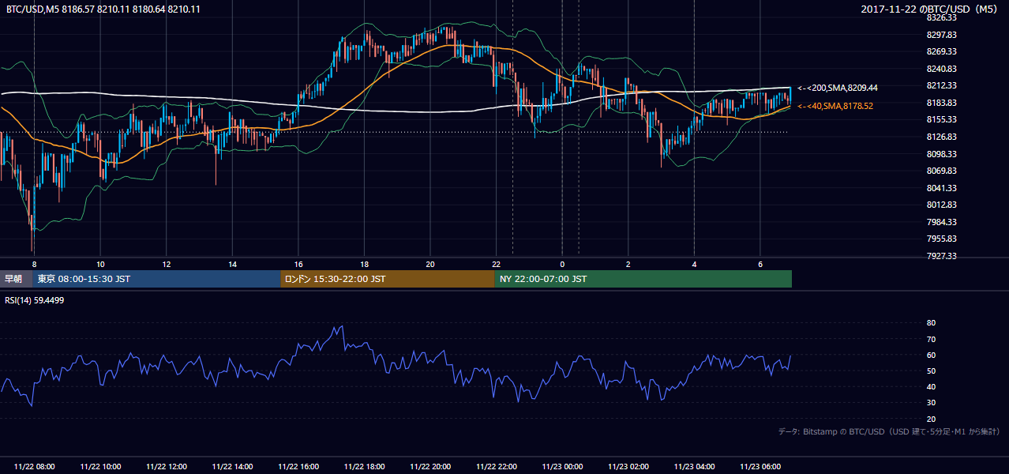The width and height of the screenshot is (1009, 474).
Task: Click RSI scale value 50
Action: click(931, 371)
